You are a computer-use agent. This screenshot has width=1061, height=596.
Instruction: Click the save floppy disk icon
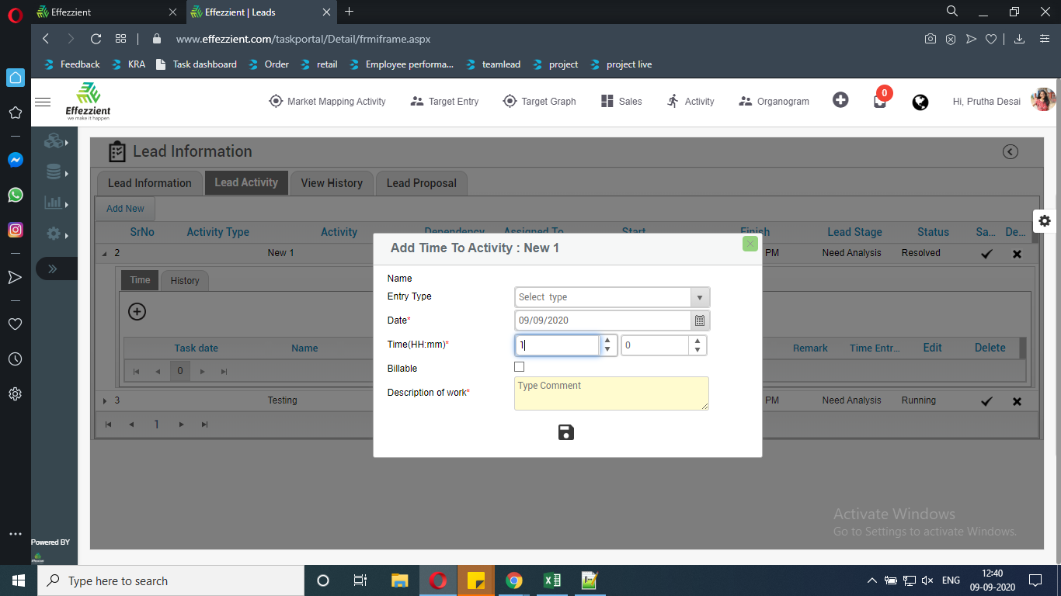click(x=566, y=433)
